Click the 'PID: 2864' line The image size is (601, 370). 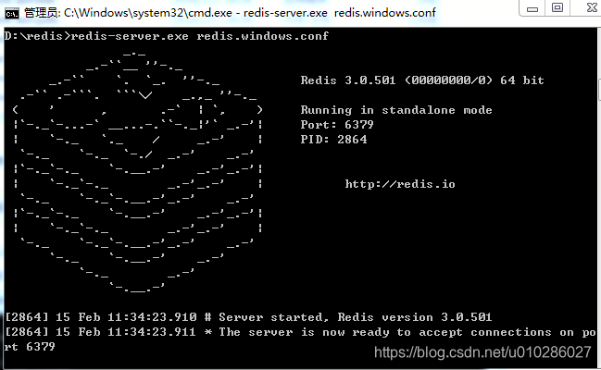click(x=334, y=140)
